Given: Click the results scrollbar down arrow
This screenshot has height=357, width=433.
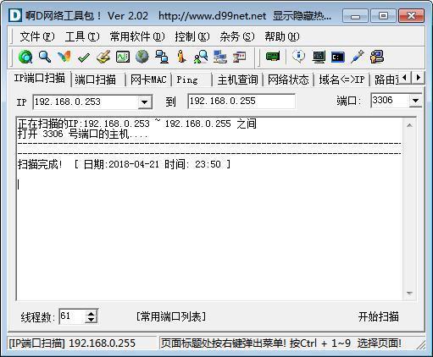Looking at the screenshot, I should [409, 294].
